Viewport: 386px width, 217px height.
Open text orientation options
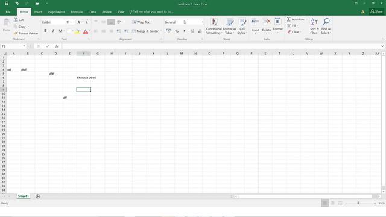pyautogui.click(x=119, y=22)
